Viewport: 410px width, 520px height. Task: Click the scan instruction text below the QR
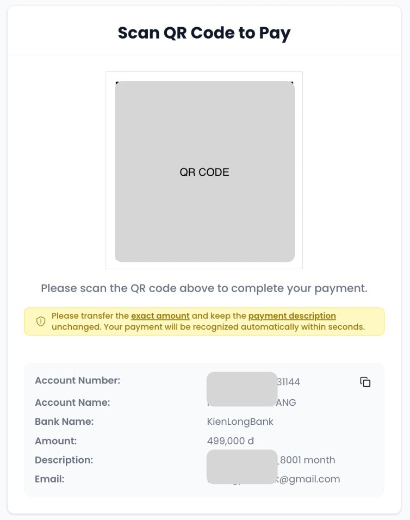(204, 288)
